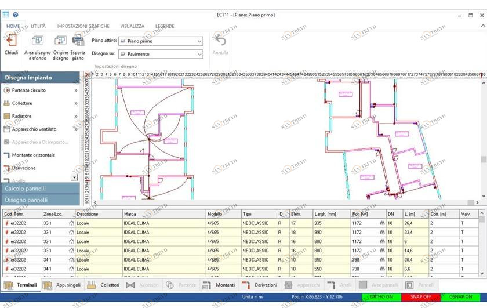This screenshot has width=487, height=308.
Task: Open the Piano attivo dropdown
Action: tap(161, 41)
